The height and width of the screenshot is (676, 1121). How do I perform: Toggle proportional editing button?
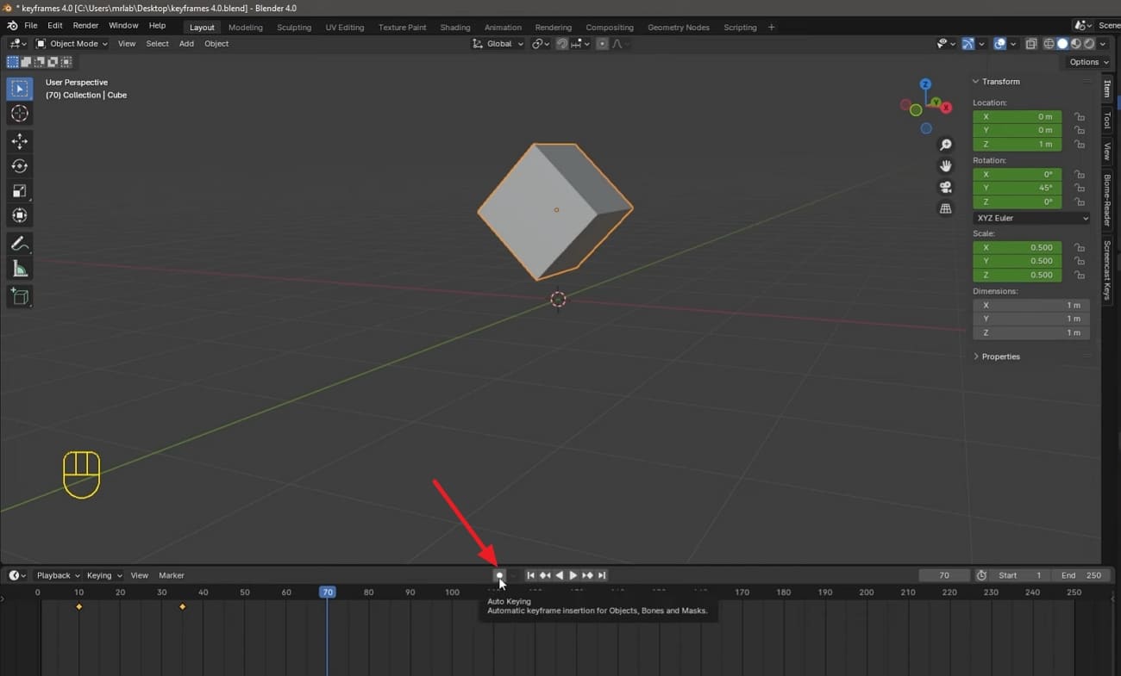coord(602,44)
